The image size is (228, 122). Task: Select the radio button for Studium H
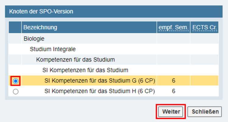point(16,91)
